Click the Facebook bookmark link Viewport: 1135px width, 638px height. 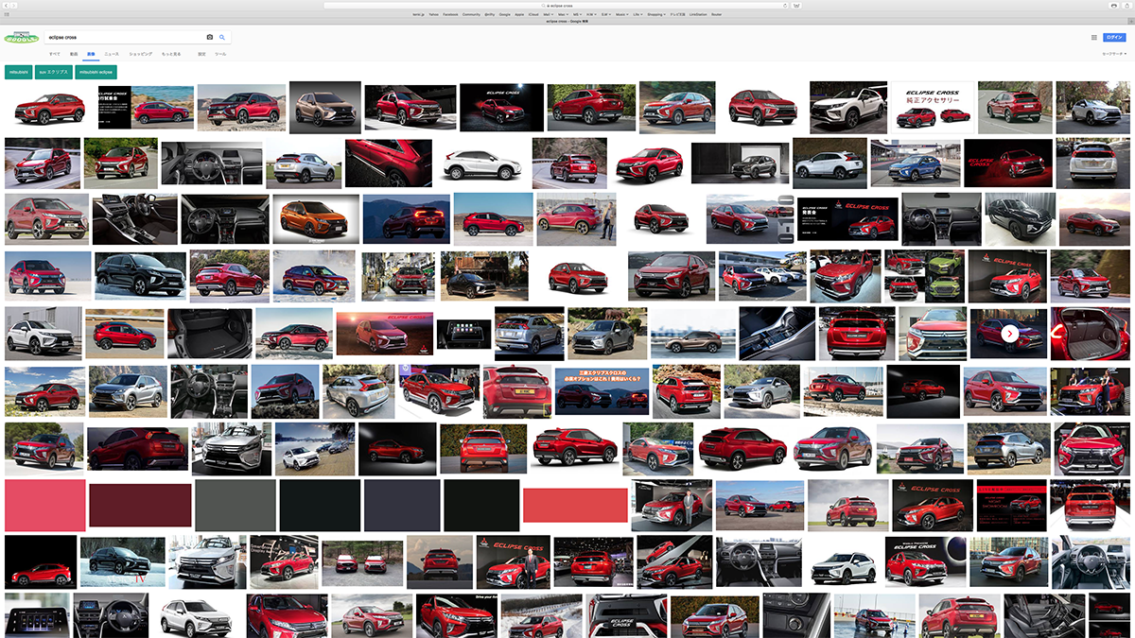coord(449,14)
